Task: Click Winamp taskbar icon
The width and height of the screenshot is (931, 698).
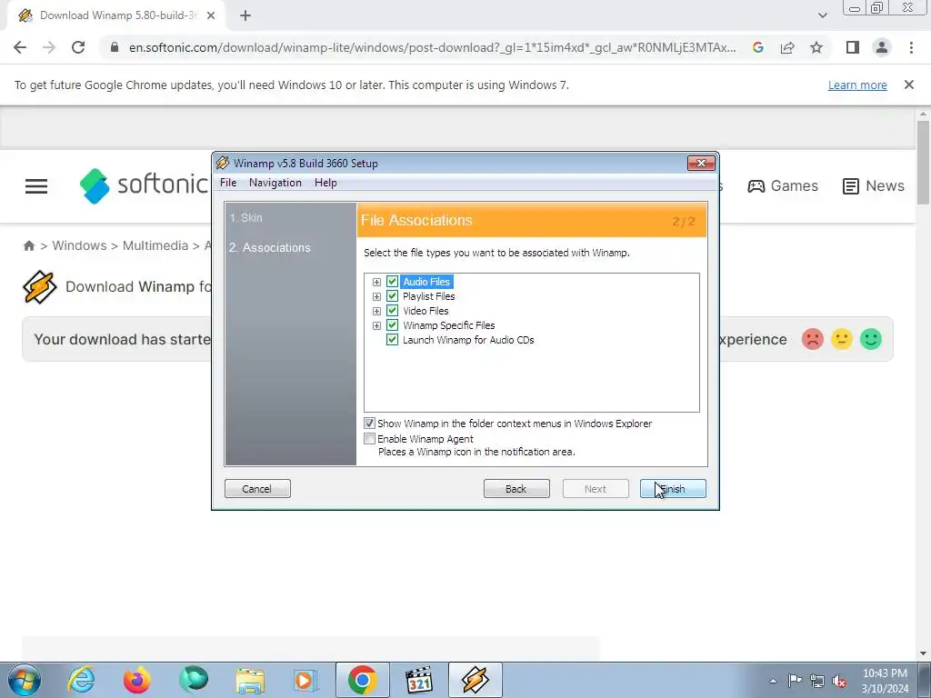Action: coord(475,680)
